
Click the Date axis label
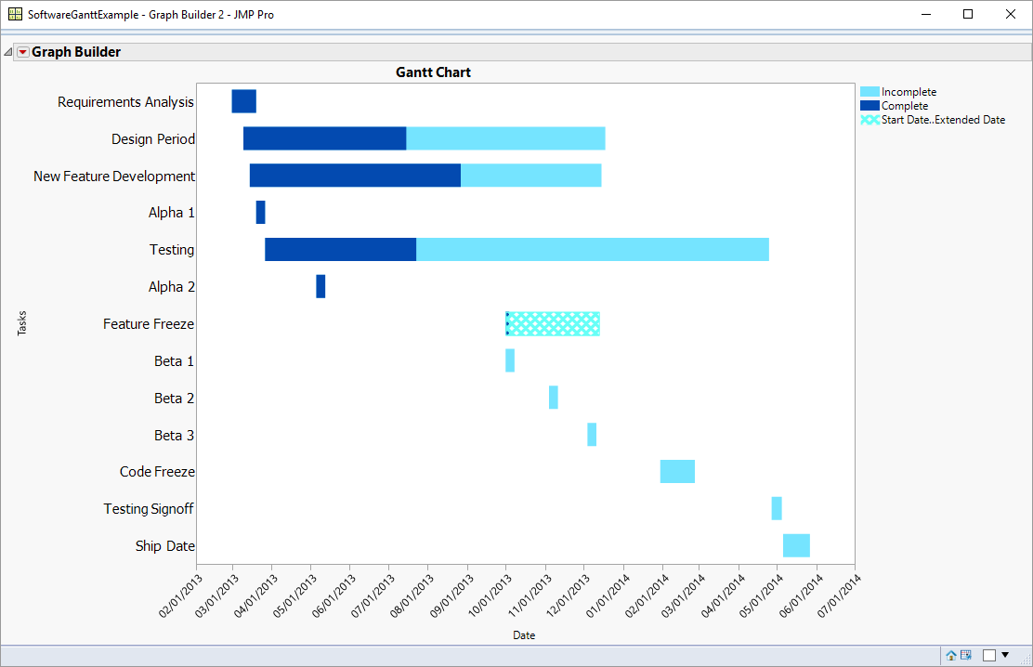(x=524, y=635)
